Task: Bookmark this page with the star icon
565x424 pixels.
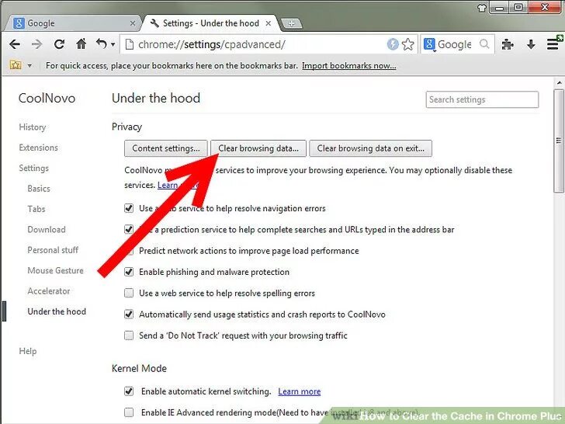Action: [408, 44]
